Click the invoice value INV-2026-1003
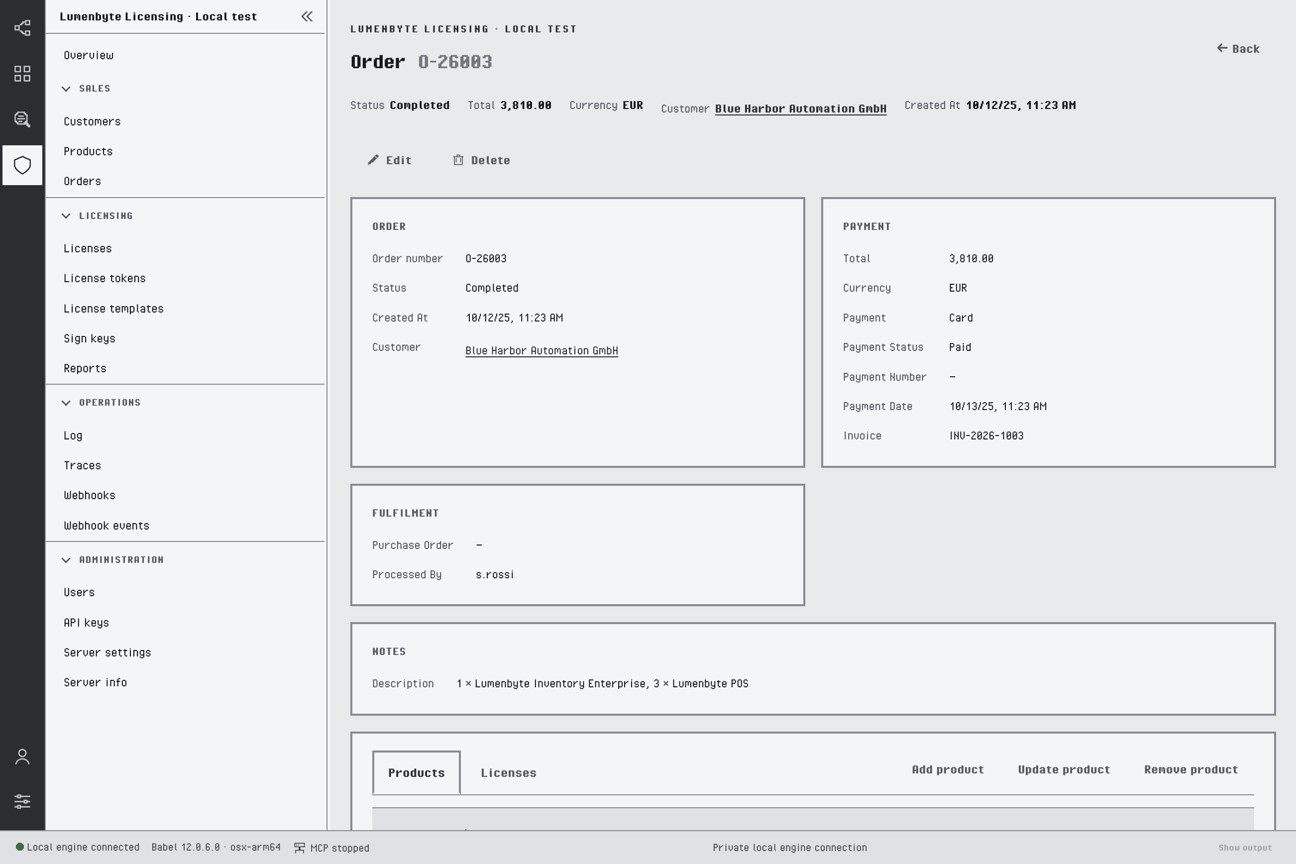The width and height of the screenshot is (1296, 864). pyautogui.click(x=986, y=436)
